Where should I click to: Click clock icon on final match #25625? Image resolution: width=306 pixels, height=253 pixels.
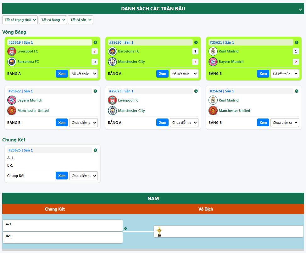(95, 150)
